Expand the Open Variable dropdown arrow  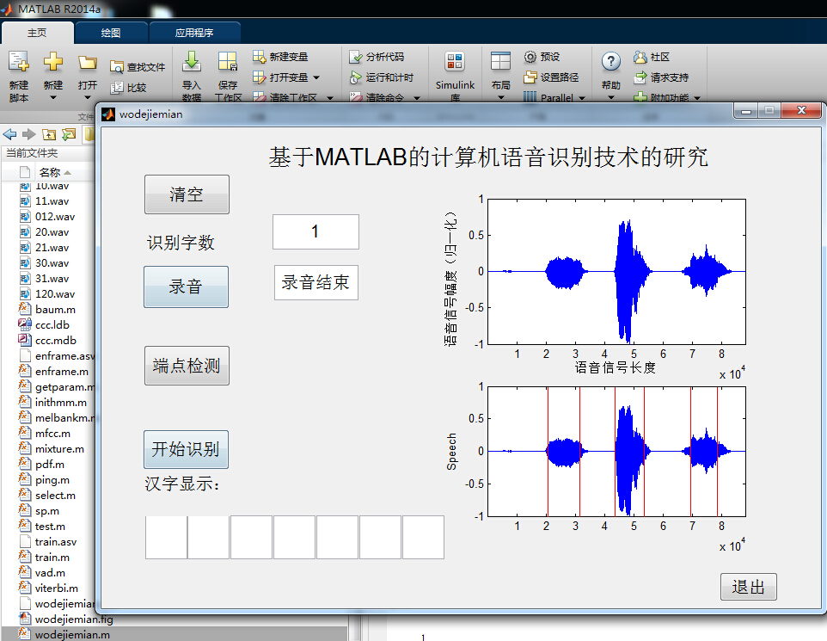[x=316, y=77]
